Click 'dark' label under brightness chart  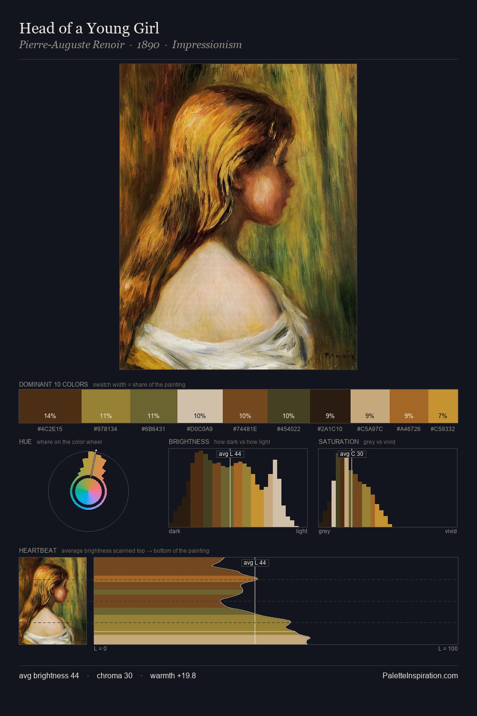(175, 531)
